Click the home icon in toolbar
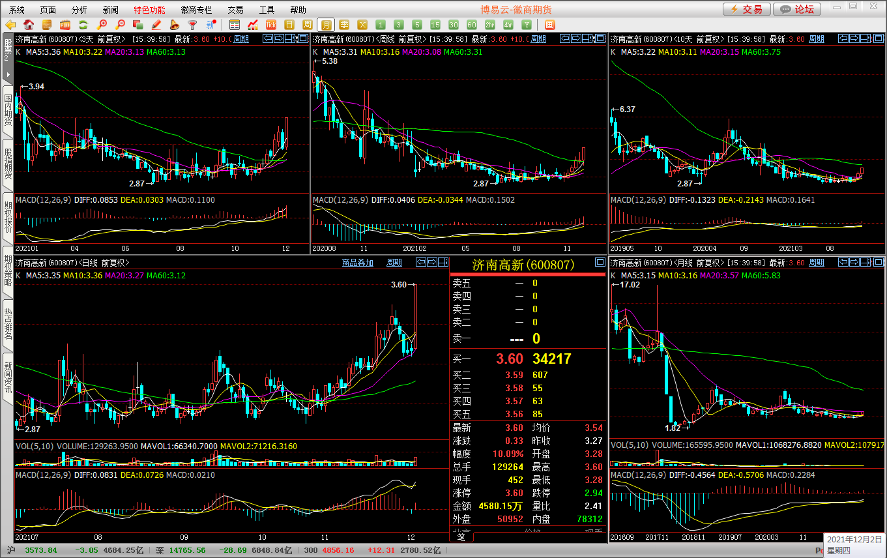The height and width of the screenshot is (558, 887). pos(29,25)
